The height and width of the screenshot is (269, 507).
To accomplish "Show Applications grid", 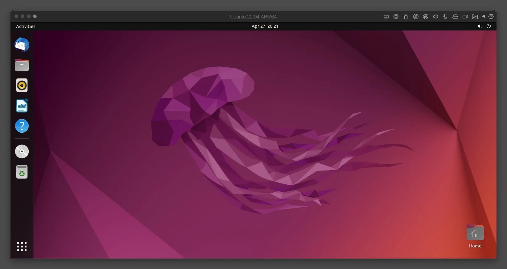I will pos(22,247).
